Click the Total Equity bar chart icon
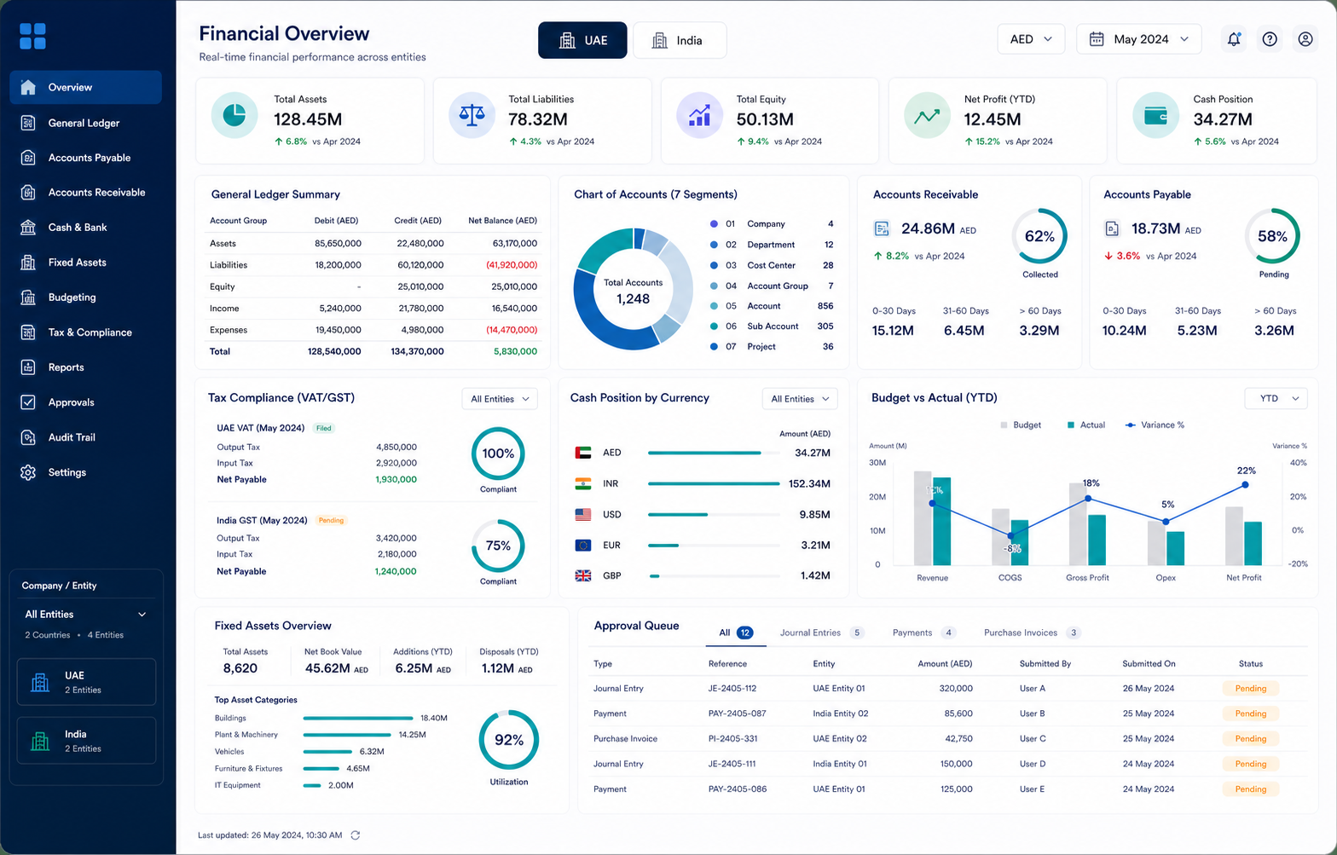The height and width of the screenshot is (855, 1337). (699, 115)
